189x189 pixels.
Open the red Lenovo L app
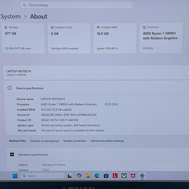coord(115,176)
